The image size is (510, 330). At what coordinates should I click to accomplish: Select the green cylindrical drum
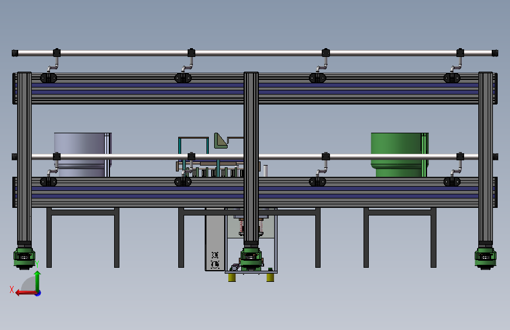pos(399,154)
